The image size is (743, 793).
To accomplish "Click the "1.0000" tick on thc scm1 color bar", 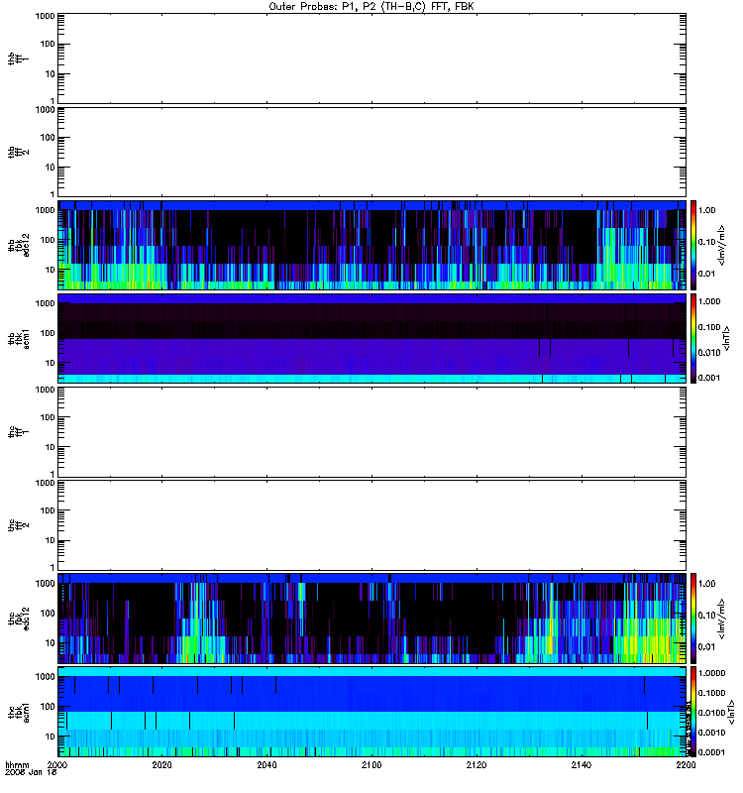I will [711, 673].
